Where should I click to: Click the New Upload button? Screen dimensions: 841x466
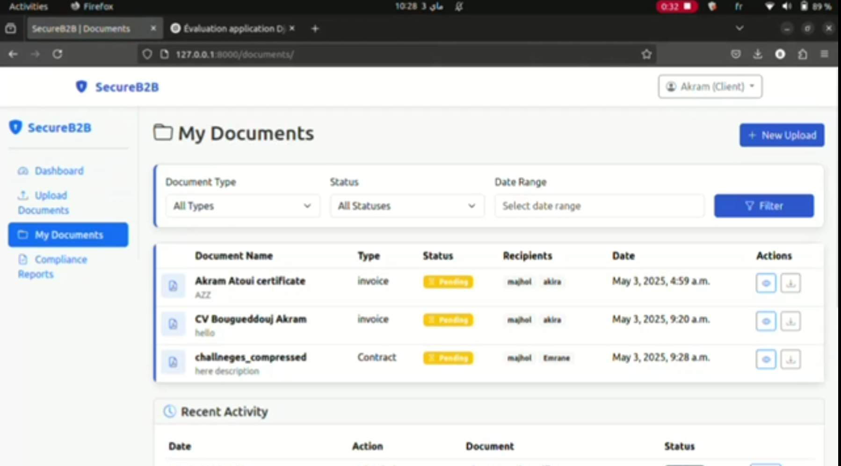coord(782,135)
